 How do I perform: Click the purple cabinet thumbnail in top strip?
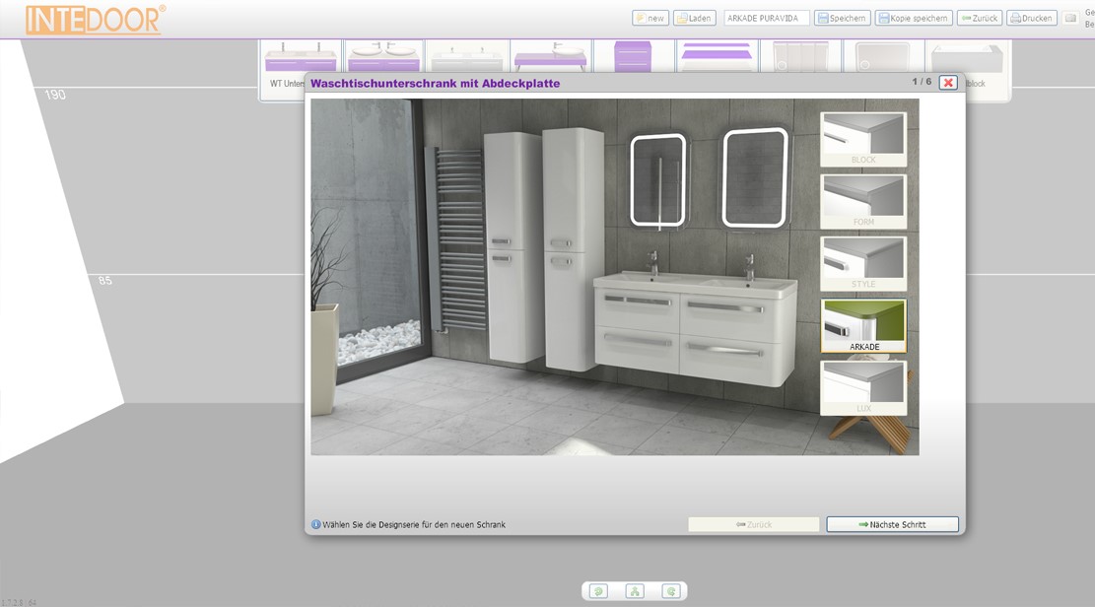pos(633,57)
